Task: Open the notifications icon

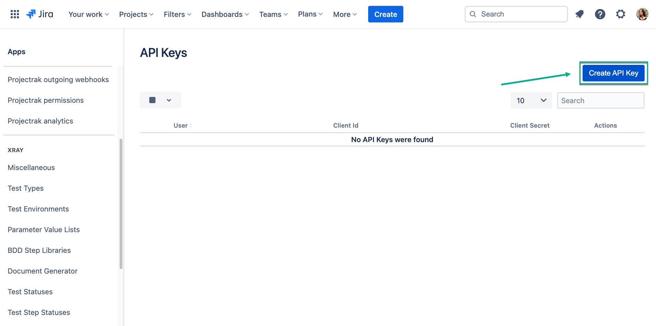Action: (x=579, y=14)
